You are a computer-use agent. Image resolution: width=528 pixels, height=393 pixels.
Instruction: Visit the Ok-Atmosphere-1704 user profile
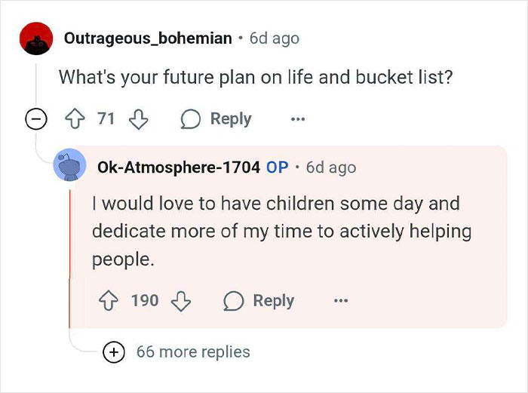click(x=178, y=167)
